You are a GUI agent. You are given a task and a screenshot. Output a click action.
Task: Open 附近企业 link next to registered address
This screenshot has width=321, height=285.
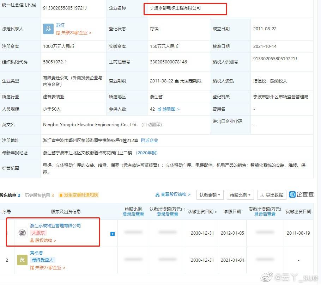coord(150,140)
